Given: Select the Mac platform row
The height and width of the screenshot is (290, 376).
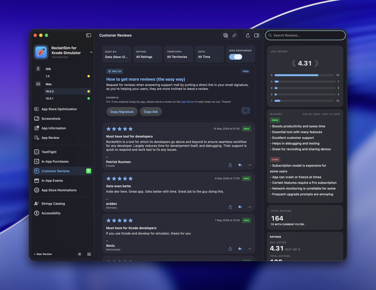Looking at the screenshot, I should pos(63,84).
